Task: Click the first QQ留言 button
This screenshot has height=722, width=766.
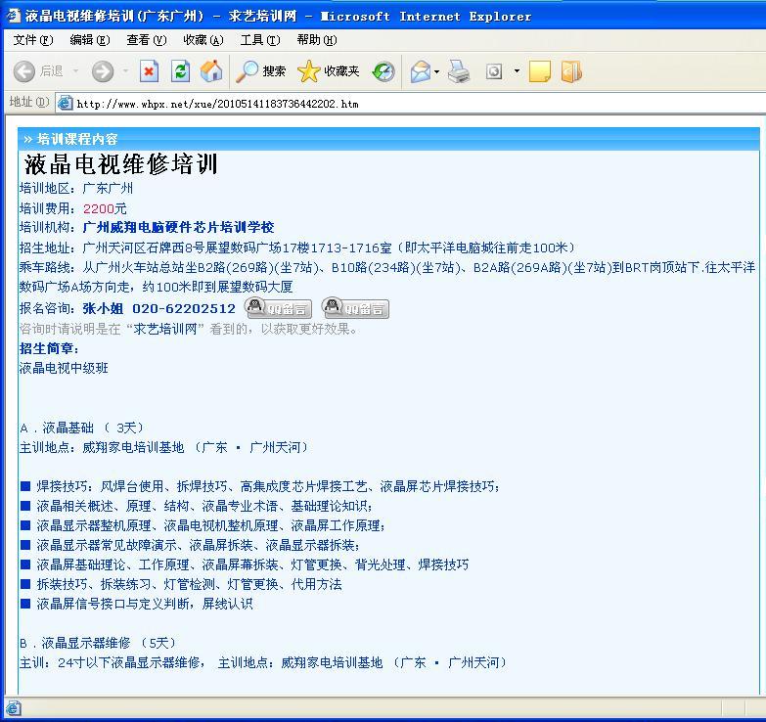Action: click(279, 308)
